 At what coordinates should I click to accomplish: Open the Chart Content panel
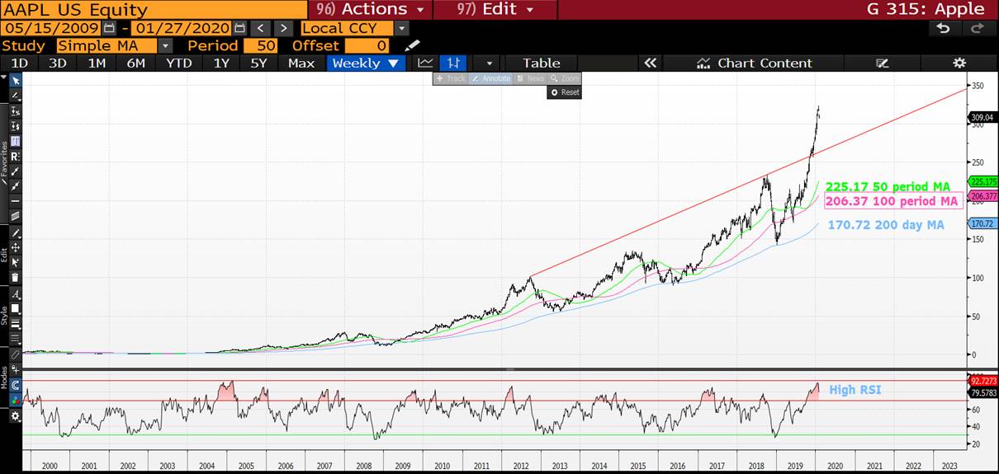pyautogui.click(x=755, y=63)
